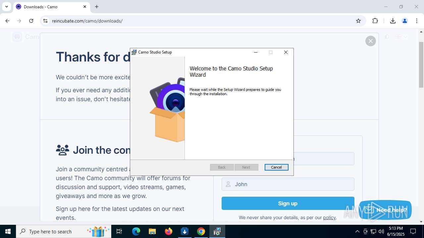Open the Windows Start menu
Screen dimensions: 424x238
pos(8,231)
